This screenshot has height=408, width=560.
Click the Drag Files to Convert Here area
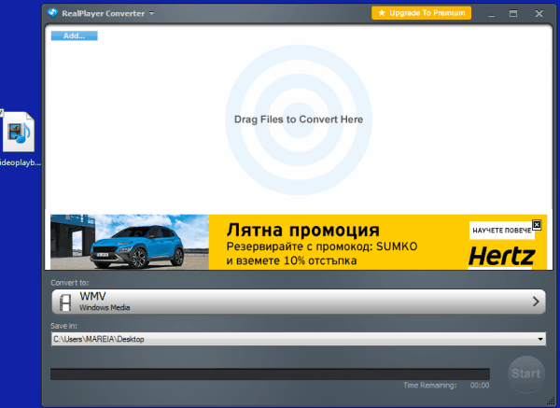coord(298,120)
